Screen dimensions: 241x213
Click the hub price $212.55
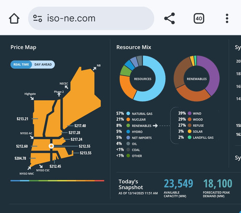pyautogui.click(x=84, y=146)
